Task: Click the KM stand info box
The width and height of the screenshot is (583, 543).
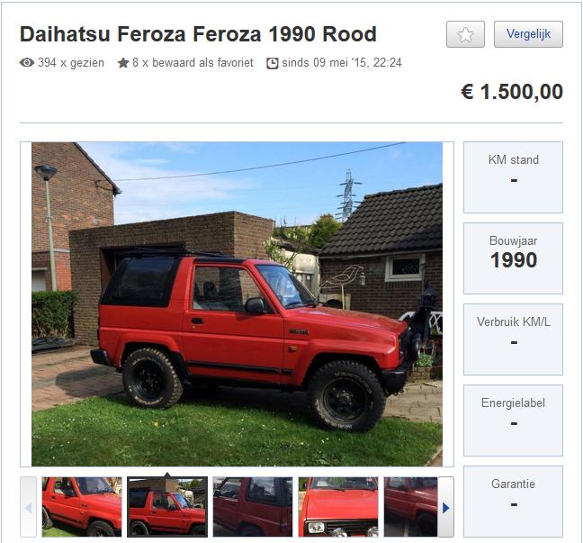Action: tap(513, 177)
